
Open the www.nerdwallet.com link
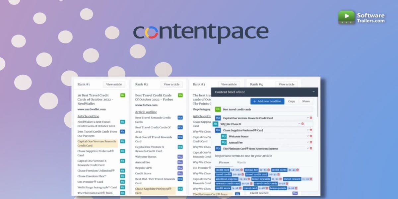pyautogui.click(x=92, y=109)
